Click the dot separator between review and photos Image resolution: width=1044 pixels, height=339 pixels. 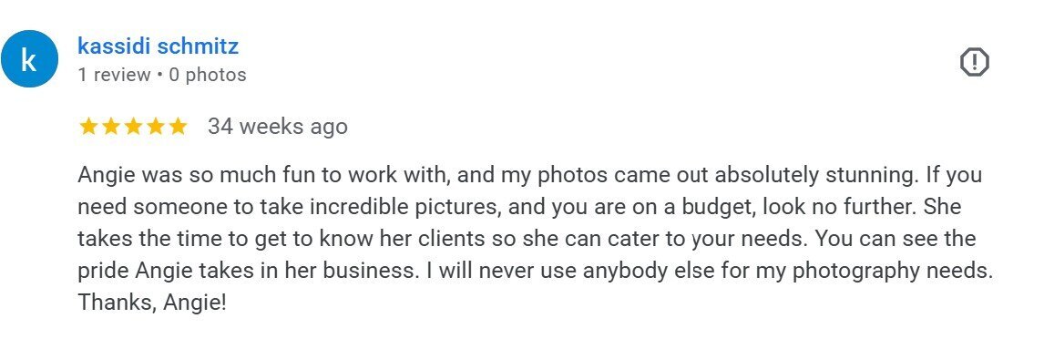159,76
